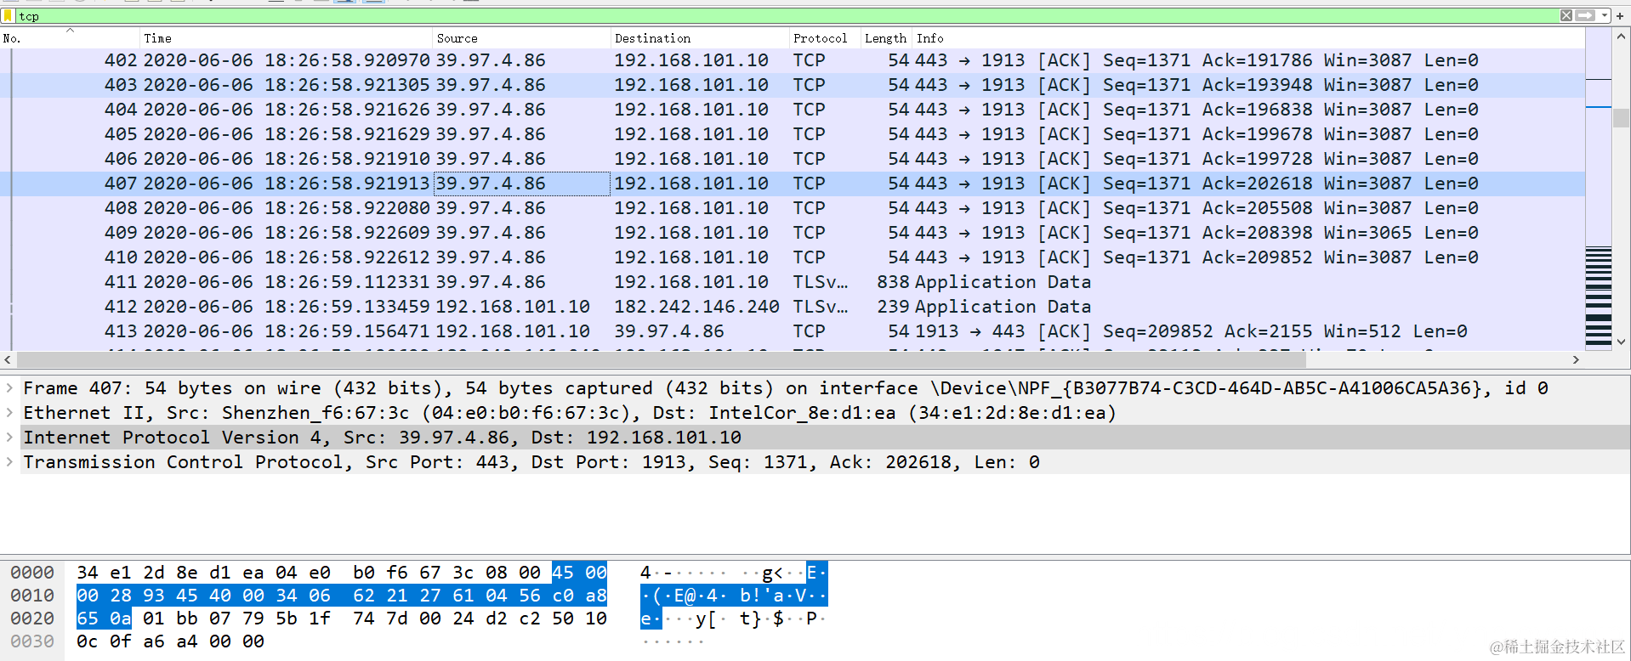
Task: Click the 0000 offset in hex pane
Action: pyautogui.click(x=32, y=573)
